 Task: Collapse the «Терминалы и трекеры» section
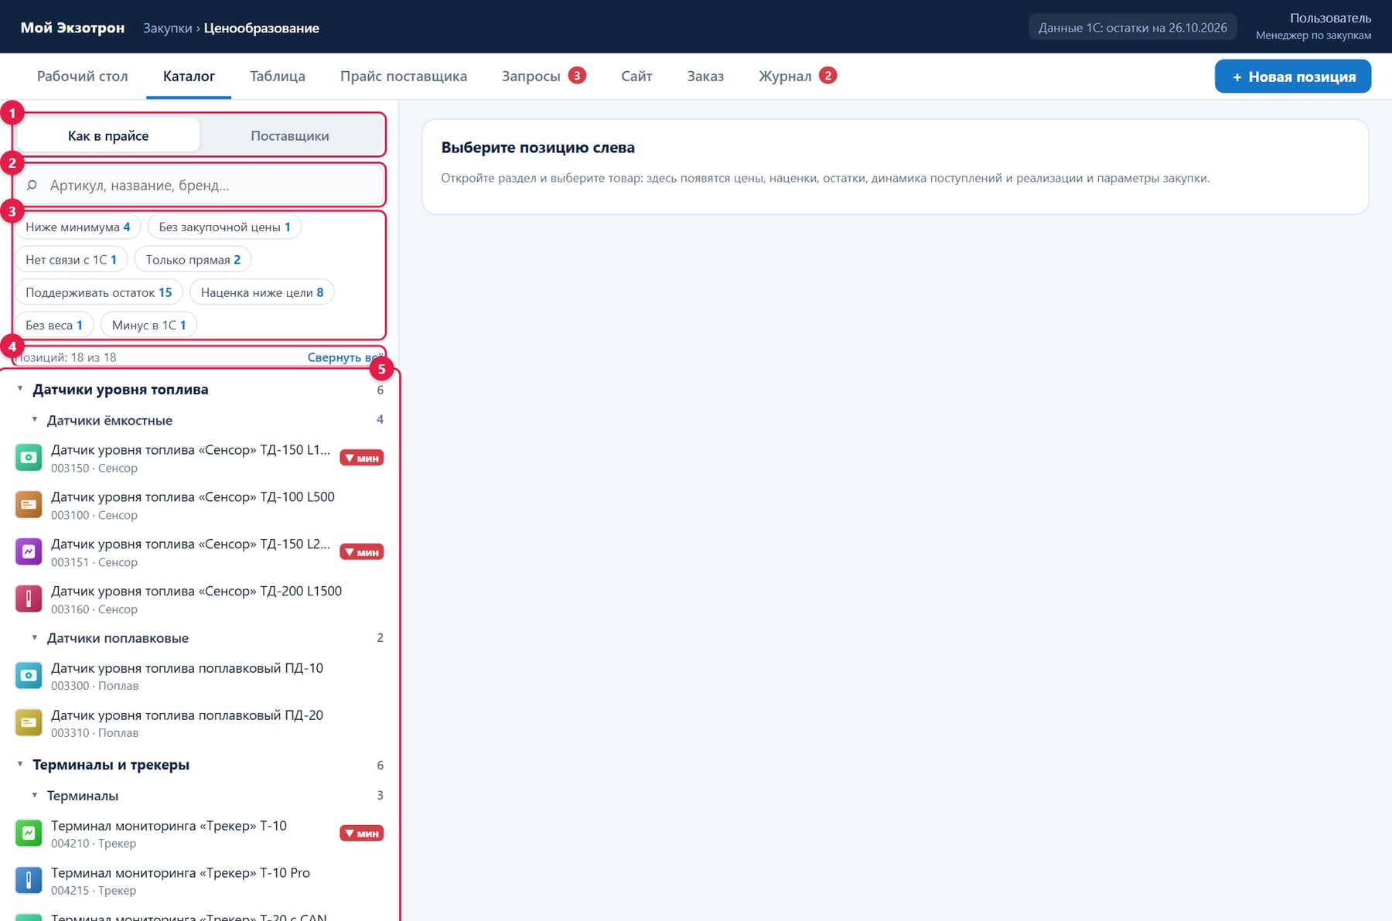click(x=20, y=764)
